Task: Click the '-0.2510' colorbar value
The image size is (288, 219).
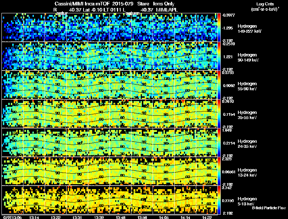Action: click(229, 44)
